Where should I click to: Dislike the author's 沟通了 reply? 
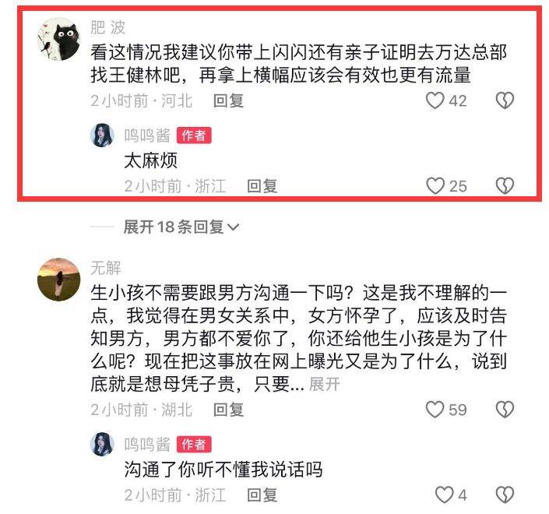click(x=505, y=495)
